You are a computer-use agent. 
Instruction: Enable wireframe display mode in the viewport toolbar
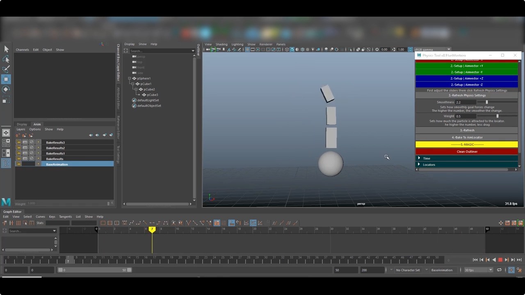(x=287, y=50)
